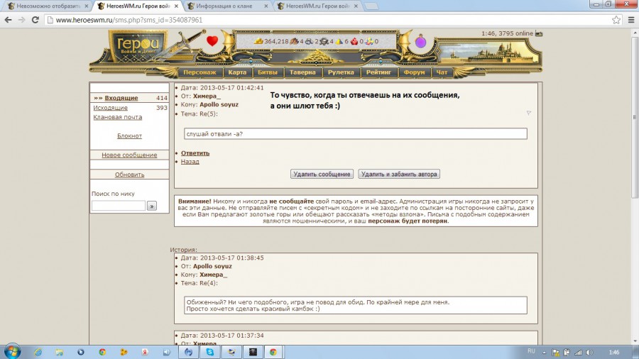The height and width of the screenshot is (359, 639).
Task: Click the online status icon beside 3795 online
Action: tap(539, 33)
